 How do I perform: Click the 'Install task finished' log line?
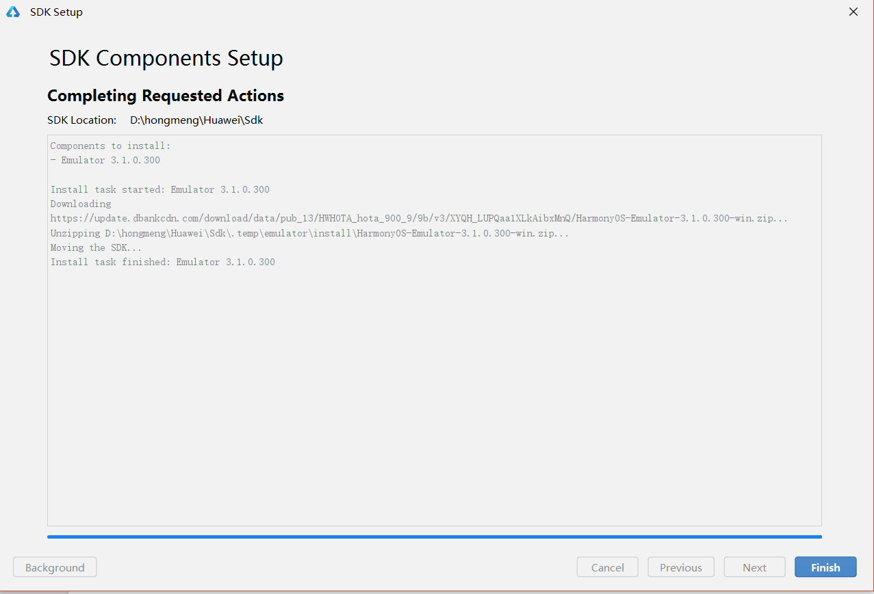pyautogui.click(x=163, y=262)
